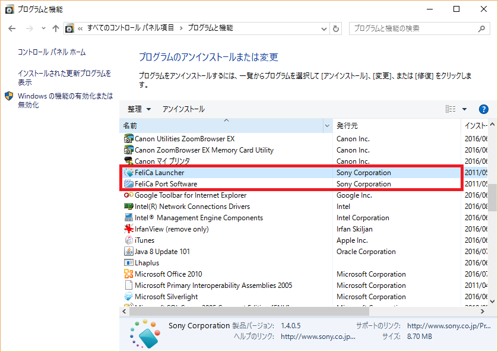The image size is (498, 352).
Task: Click the Canon ZoomBrowser EX Memory Card Utility icon
Action: click(x=129, y=150)
